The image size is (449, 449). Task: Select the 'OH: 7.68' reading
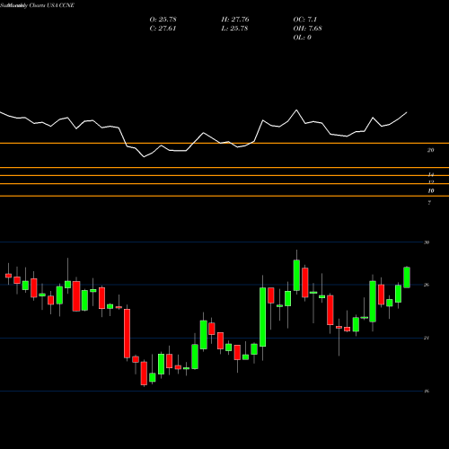click(x=307, y=29)
